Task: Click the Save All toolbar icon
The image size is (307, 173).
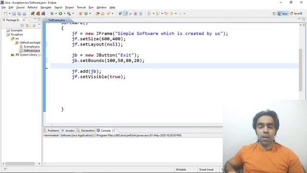Action: point(19,13)
